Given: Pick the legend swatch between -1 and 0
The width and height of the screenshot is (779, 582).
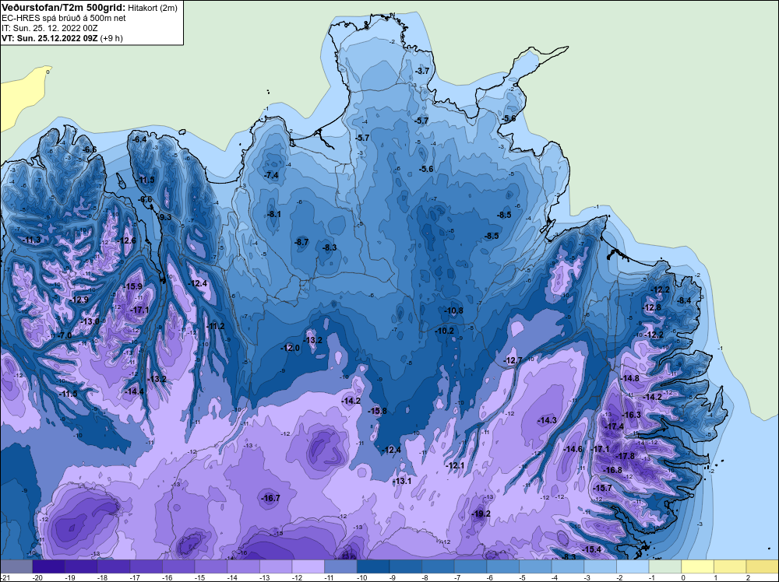Looking at the screenshot, I should point(665,566).
